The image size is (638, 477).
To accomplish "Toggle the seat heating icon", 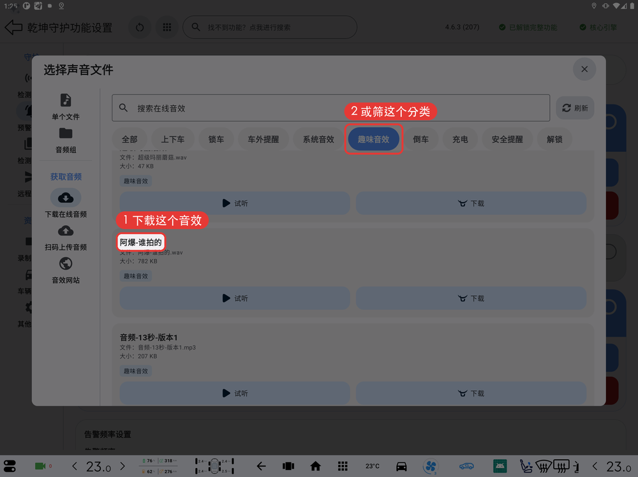I will [x=526, y=466].
